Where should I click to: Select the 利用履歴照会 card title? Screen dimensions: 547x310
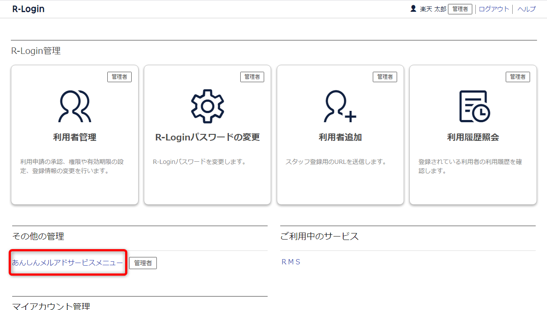473,137
